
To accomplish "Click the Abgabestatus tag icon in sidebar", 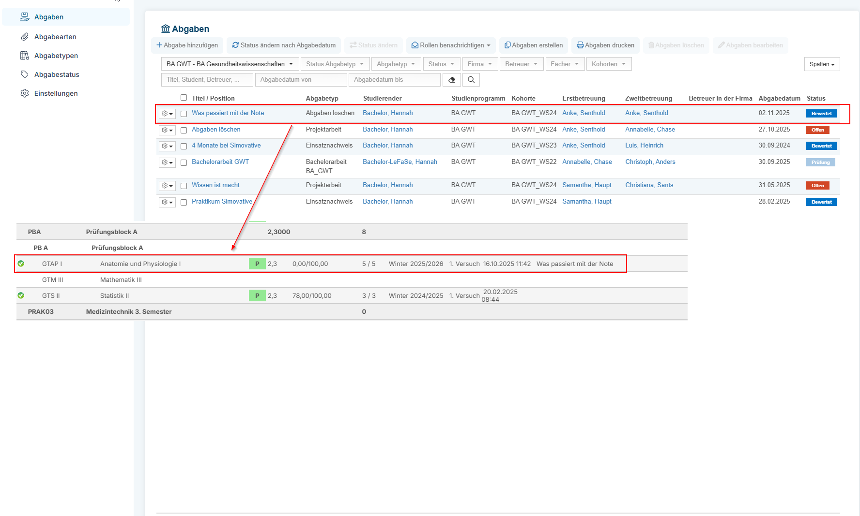I will click(25, 74).
